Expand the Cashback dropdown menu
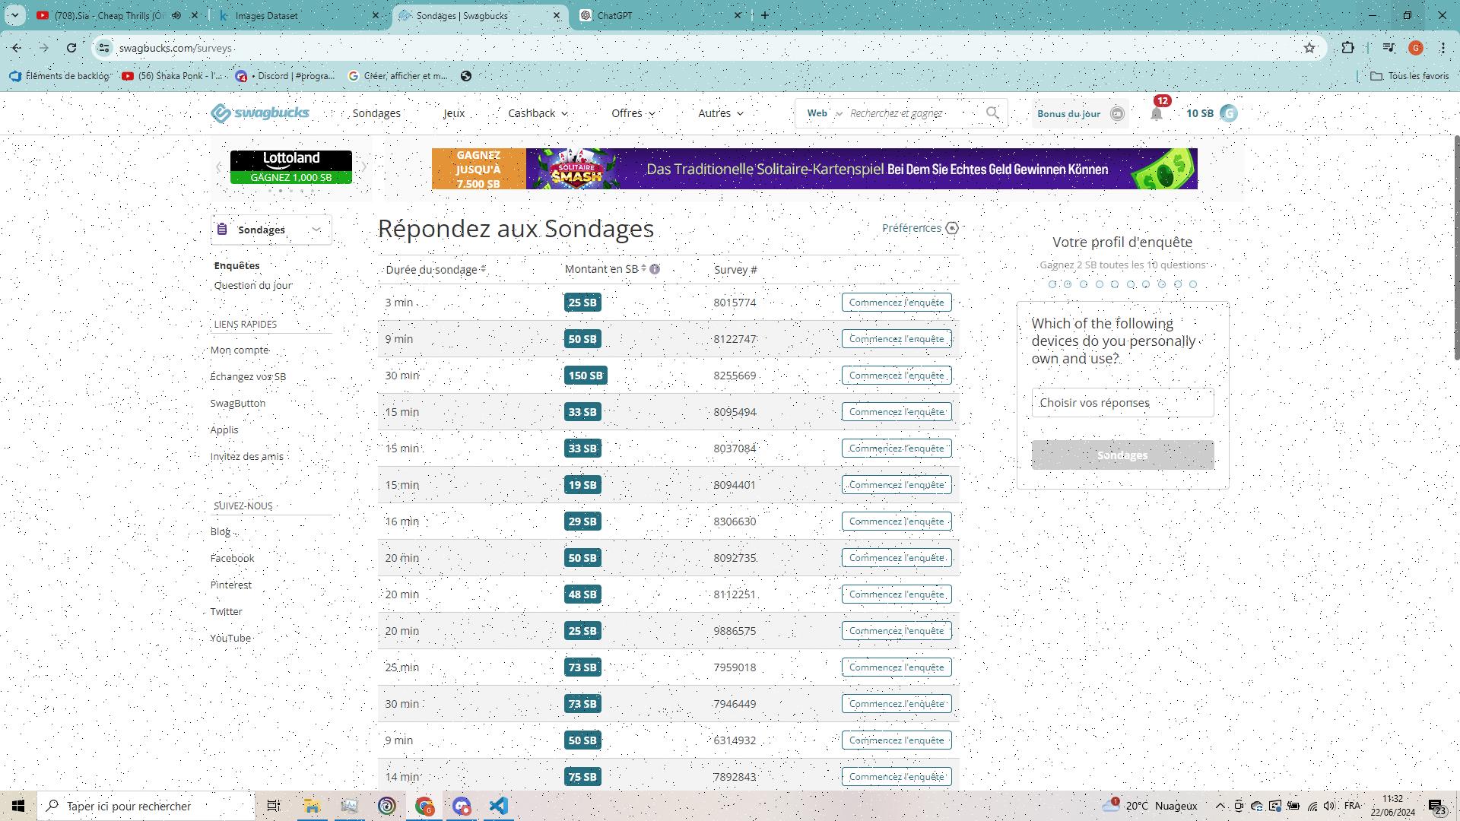The height and width of the screenshot is (821, 1460). (x=538, y=113)
